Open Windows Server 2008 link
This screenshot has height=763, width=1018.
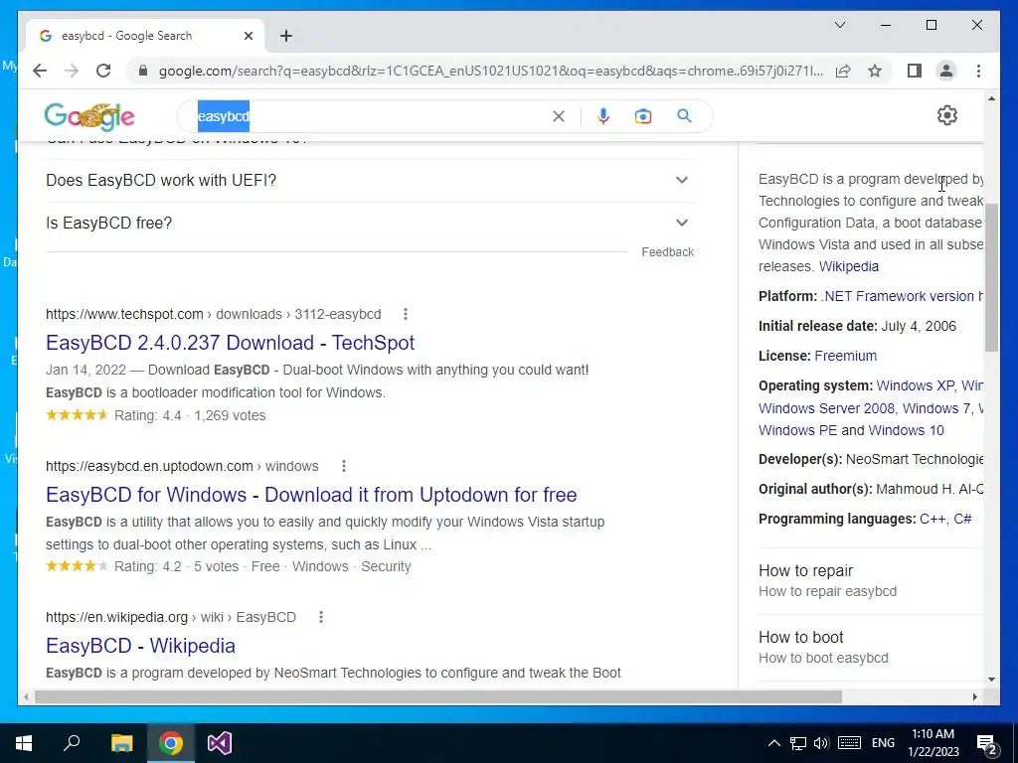pos(826,408)
